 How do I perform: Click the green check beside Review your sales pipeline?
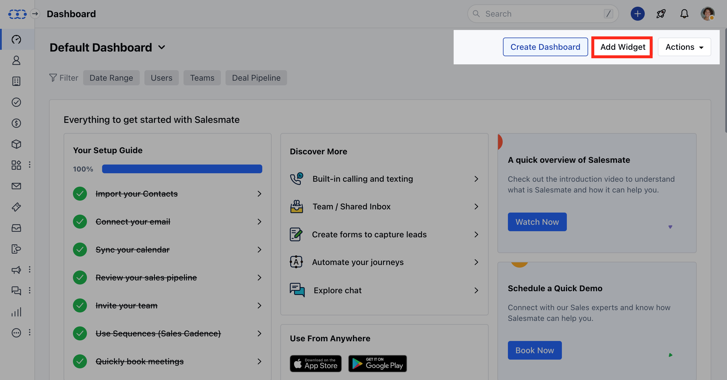[x=80, y=278]
